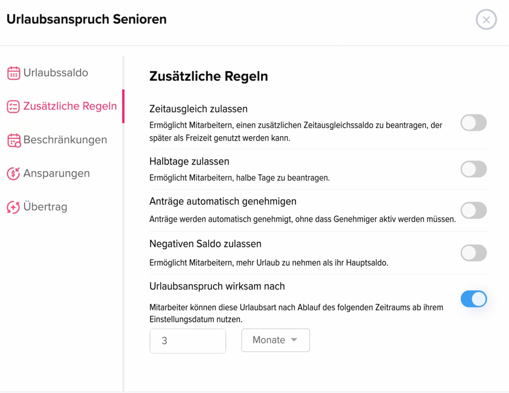
Task: Select the number input showing 3
Action: (x=187, y=341)
